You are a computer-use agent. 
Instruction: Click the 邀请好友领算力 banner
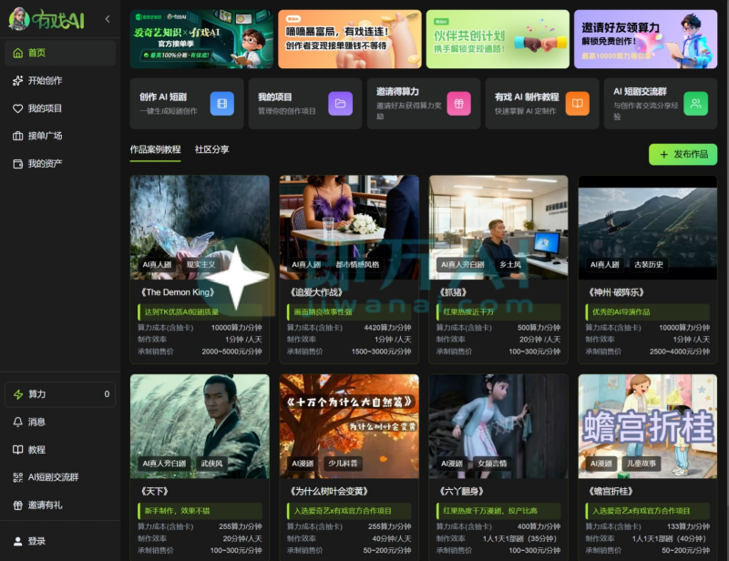tap(645, 39)
